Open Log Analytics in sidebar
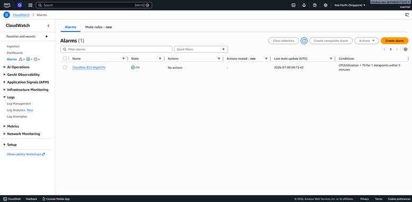The image size is (412, 202). pyautogui.click(x=16, y=111)
